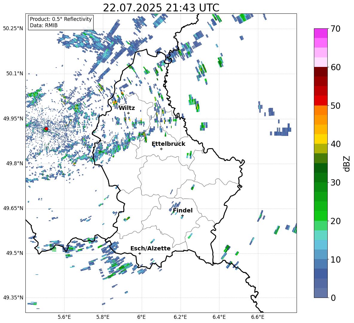Click the Product: 0.5° Reflectivity text
354x323 pixels.
pyautogui.click(x=61, y=19)
